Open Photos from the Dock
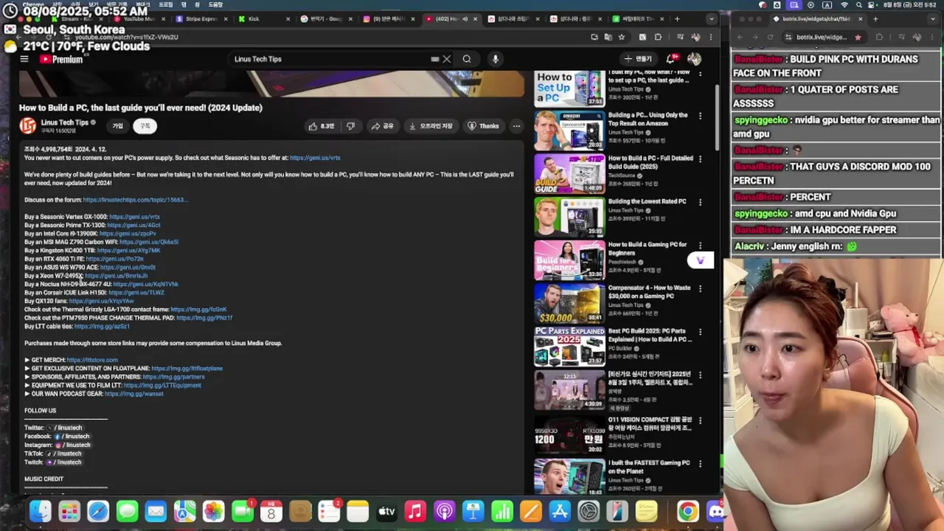944x531 pixels. click(x=213, y=511)
